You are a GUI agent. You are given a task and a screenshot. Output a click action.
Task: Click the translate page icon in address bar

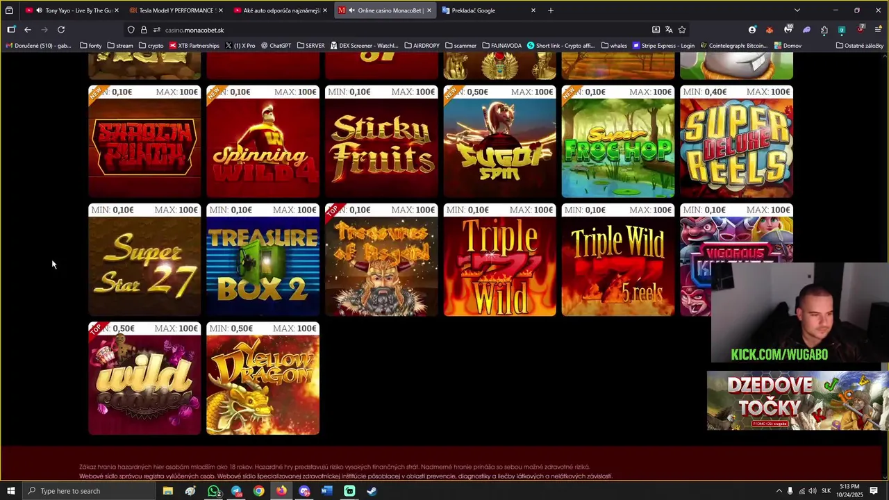[x=669, y=30]
